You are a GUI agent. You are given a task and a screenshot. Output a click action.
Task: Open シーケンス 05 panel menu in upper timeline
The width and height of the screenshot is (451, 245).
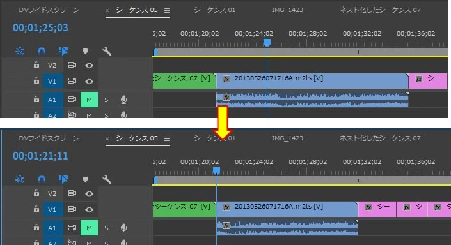[x=167, y=11]
